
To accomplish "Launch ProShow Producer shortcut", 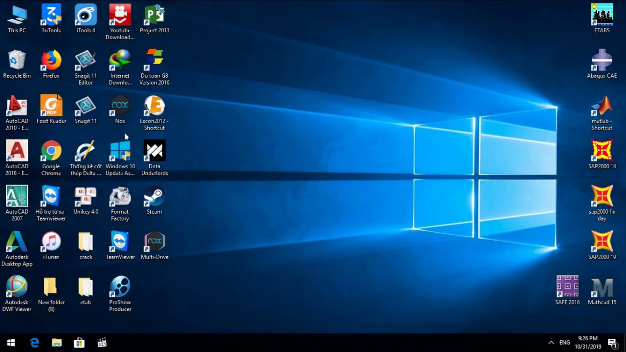I will pos(120,294).
